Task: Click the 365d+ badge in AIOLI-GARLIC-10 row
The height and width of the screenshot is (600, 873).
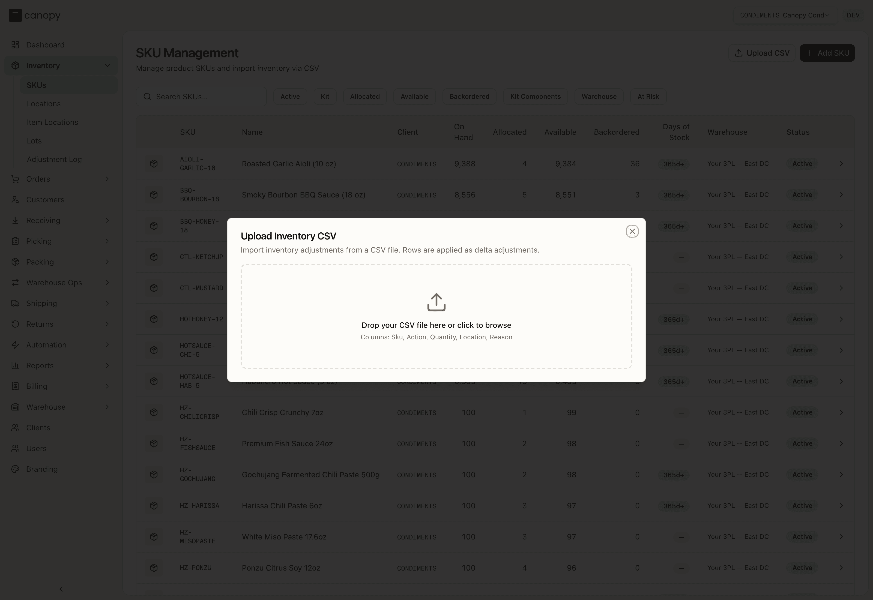Action: coord(673,164)
